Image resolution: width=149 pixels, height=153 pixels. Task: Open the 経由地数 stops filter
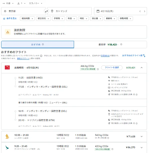click(27, 19)
